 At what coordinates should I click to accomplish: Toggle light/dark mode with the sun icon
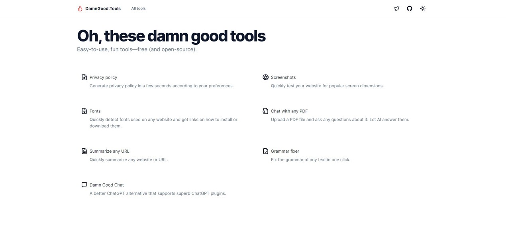click(422, 8)
